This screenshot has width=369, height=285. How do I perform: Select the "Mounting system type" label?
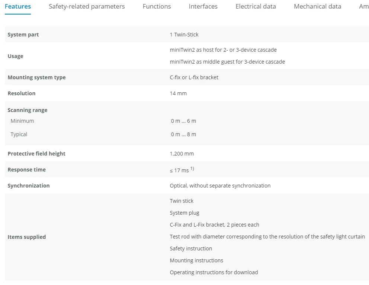coord(36,77)
